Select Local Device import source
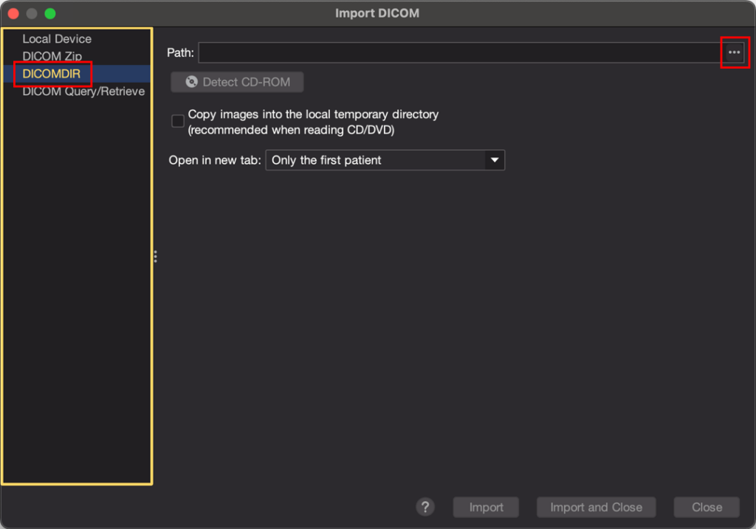The width and height of the screenshot is (756, 529). coord(57,38)
